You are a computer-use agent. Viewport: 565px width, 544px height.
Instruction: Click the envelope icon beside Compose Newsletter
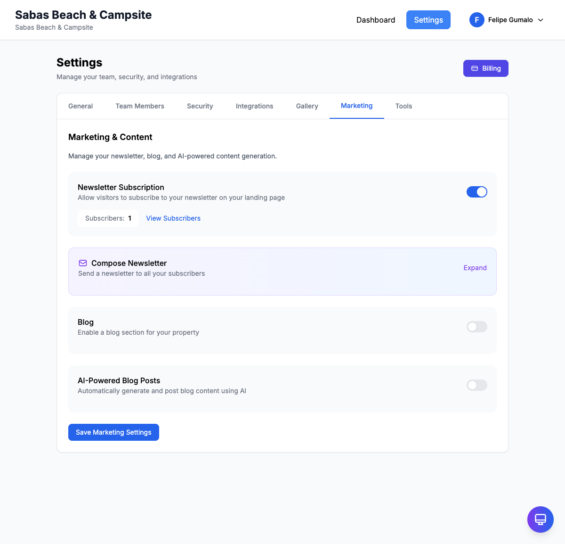click(83, 263)
